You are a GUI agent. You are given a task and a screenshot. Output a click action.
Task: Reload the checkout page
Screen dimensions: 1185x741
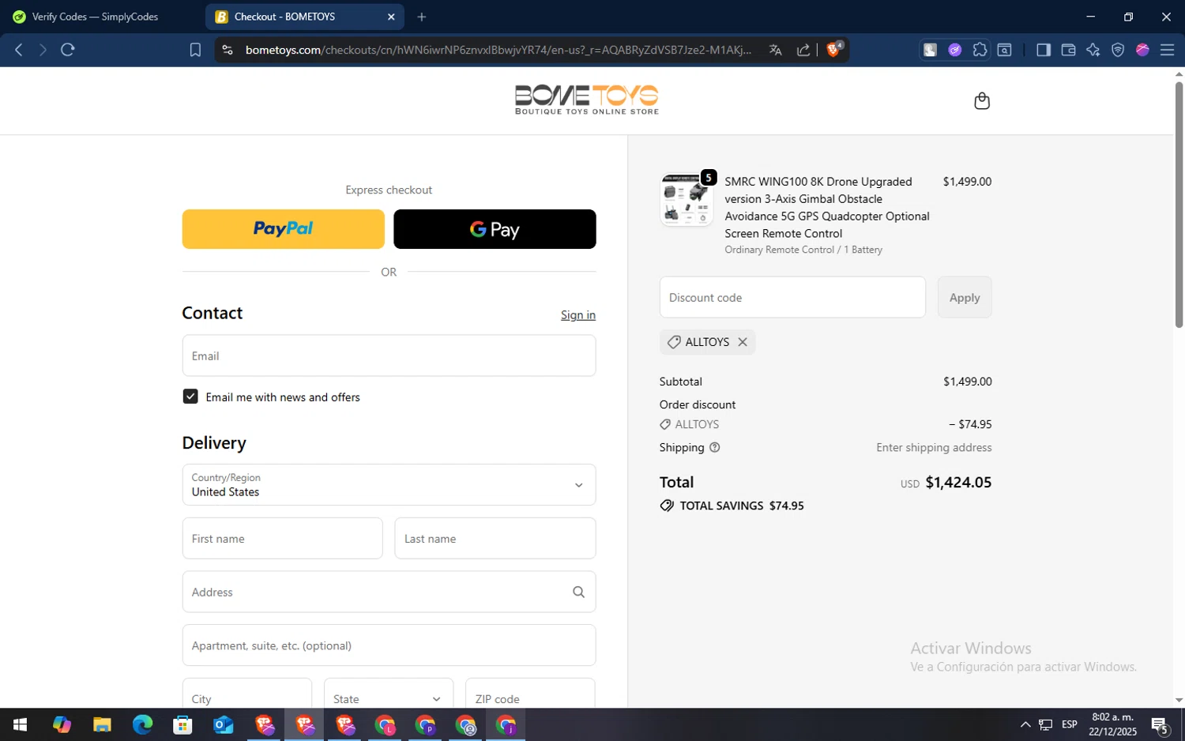(68, 50)
